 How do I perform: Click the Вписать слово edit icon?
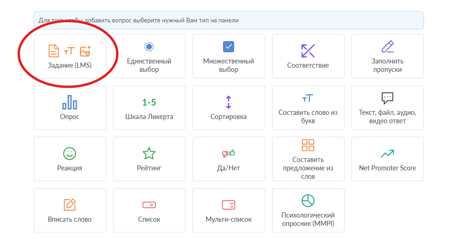tap(70, 205)
